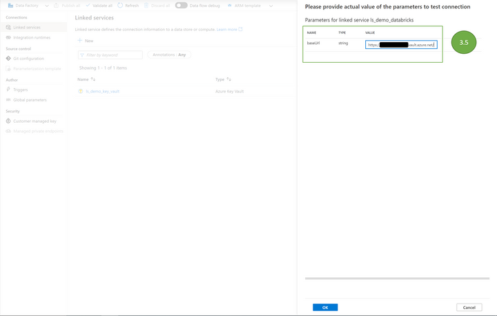Expand the Data Factory dropdown chevron
Viewport: 497px width, 316px height.
[47, 6]
